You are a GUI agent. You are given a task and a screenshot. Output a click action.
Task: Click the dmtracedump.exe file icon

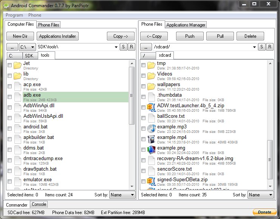pyautogui.click(x=18, y=160)
